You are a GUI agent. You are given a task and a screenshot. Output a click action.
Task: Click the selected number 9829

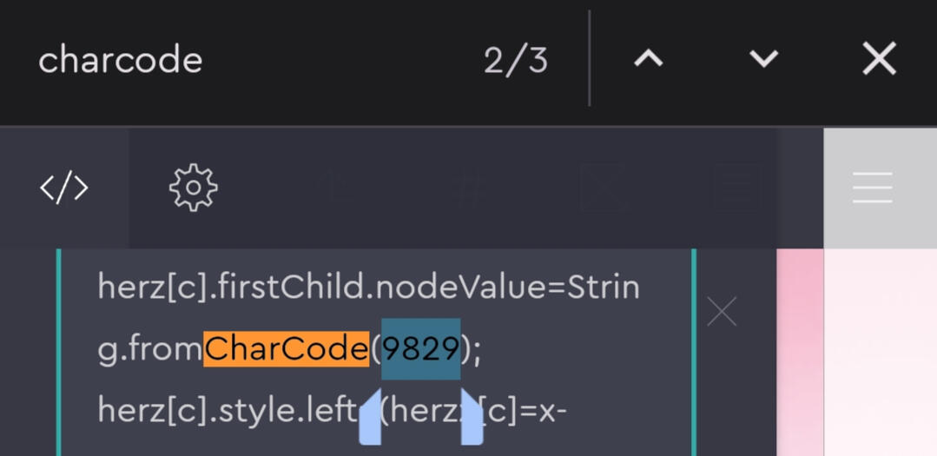point(421,348)
